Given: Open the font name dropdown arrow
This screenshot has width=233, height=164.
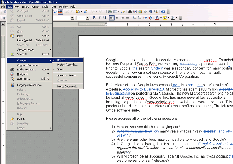Looking at the screenshot, I should pyautogui.click(x=72, y=18).
